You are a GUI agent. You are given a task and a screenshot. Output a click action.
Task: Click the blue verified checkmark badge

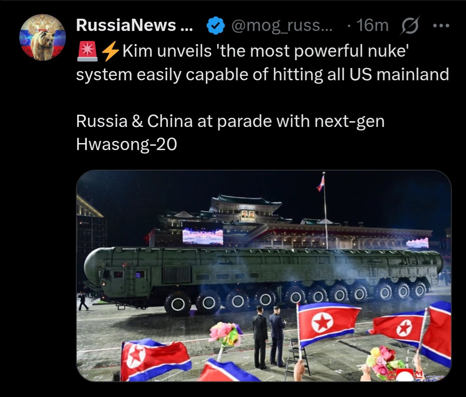click(215, 26)
